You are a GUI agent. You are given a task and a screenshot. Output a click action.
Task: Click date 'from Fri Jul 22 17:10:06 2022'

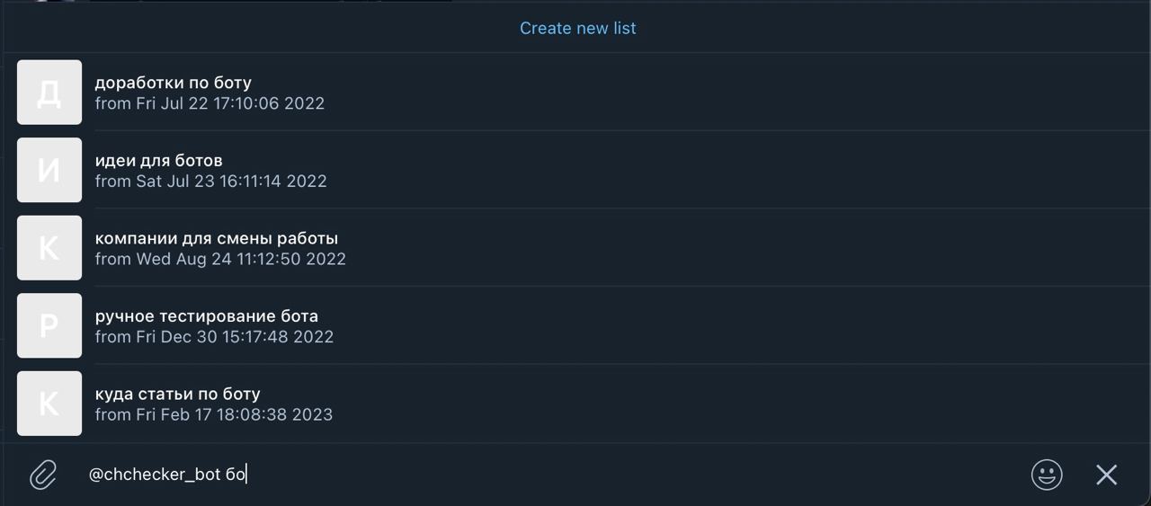coord(210,103)
